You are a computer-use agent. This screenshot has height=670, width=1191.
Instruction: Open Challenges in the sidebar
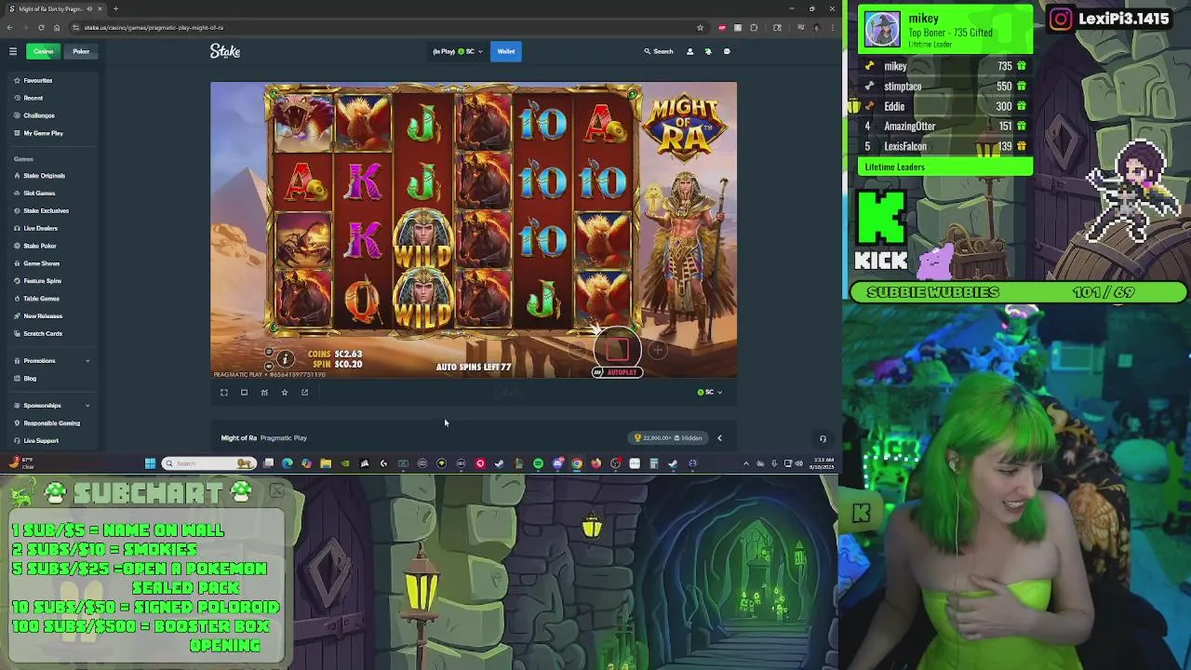[52, 115]
